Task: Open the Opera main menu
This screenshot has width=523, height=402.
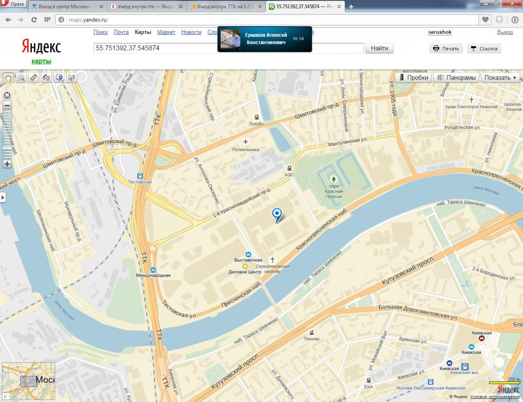Action: [x=13, y=4]
